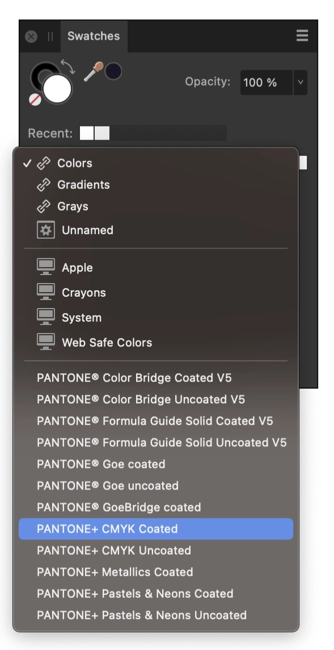Select PANTONE+ Metallics Coated palette

[x=115, y=572]
